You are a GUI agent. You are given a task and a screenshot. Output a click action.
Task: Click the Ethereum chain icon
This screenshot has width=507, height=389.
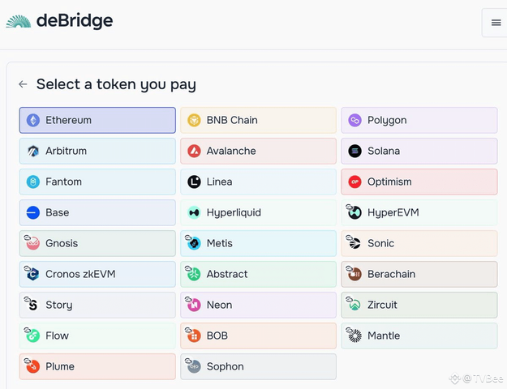[33, 121]
